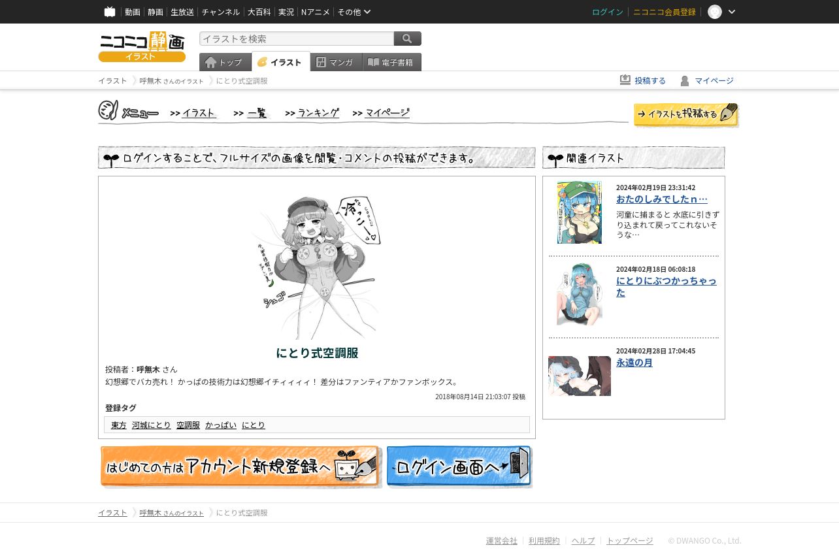Open 動画 in the top navigation
Screen dimensions: 839x558
pyautogui.click(x=133, y=12)
